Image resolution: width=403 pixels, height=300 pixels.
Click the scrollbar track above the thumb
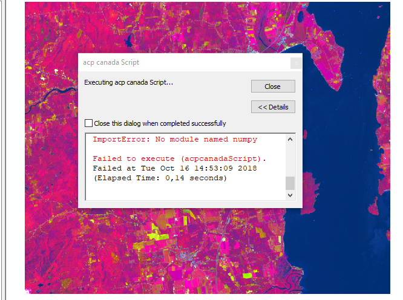[x=290, y=160]
